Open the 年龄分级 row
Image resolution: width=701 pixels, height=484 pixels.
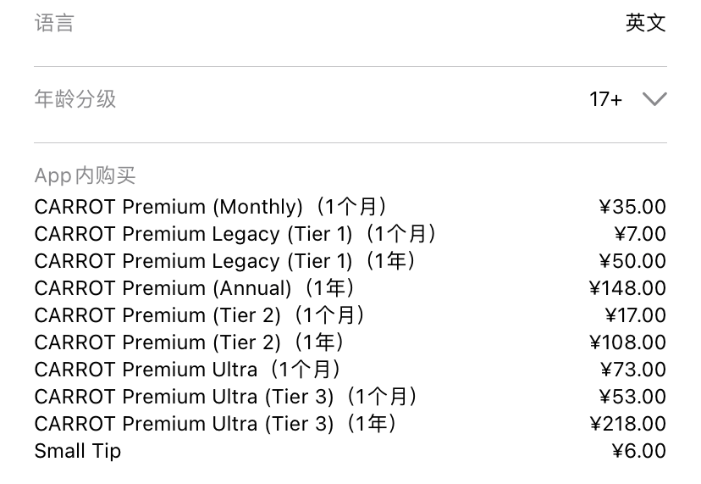[x=350, y=99]
